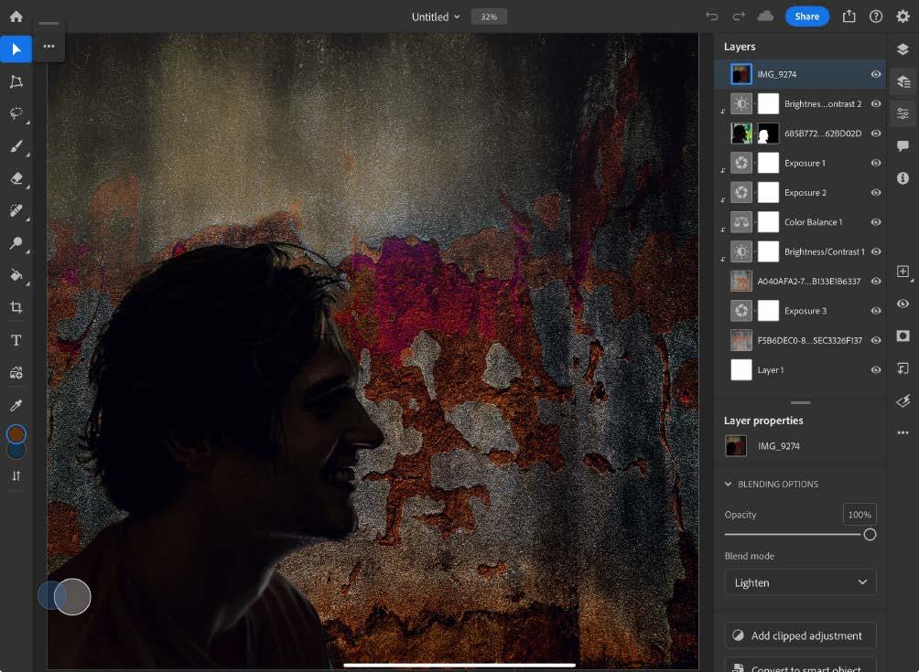This screenshot has height=672, width=919.
Task: Open filters and adjustments icon in the right taskbar
Action: tap(903, 400)
